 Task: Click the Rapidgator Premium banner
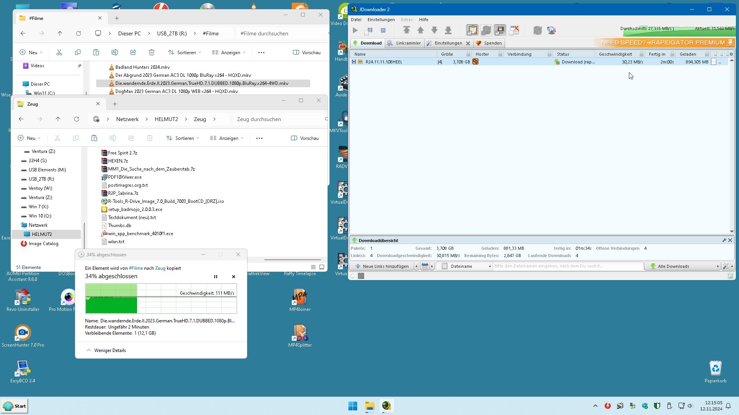(664, 43)
